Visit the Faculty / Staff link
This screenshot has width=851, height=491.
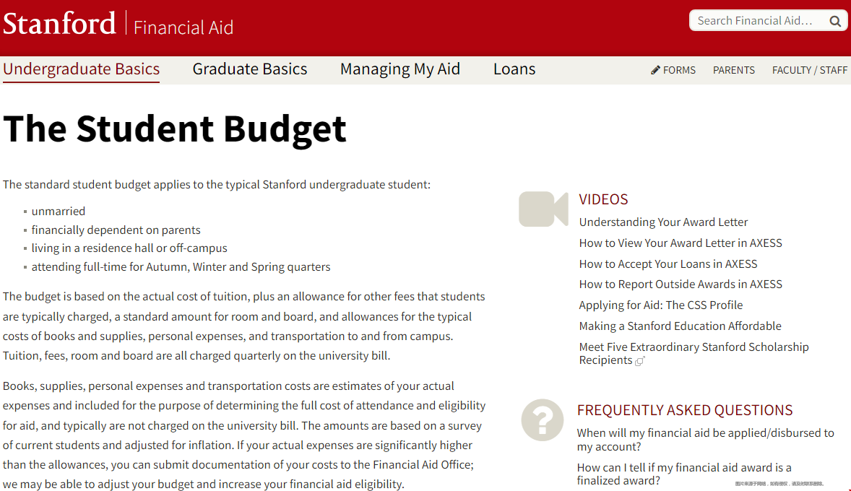[809, 70]
